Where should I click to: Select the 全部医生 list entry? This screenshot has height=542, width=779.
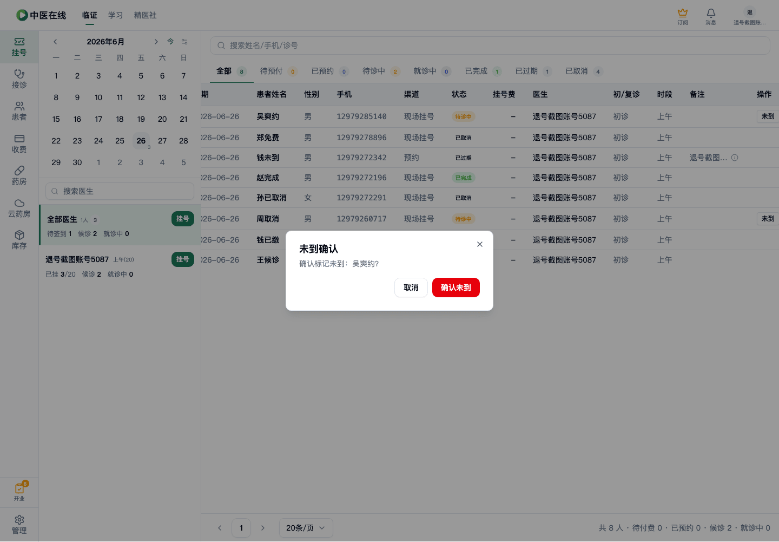pyautogui.click(x=120, y=225)
